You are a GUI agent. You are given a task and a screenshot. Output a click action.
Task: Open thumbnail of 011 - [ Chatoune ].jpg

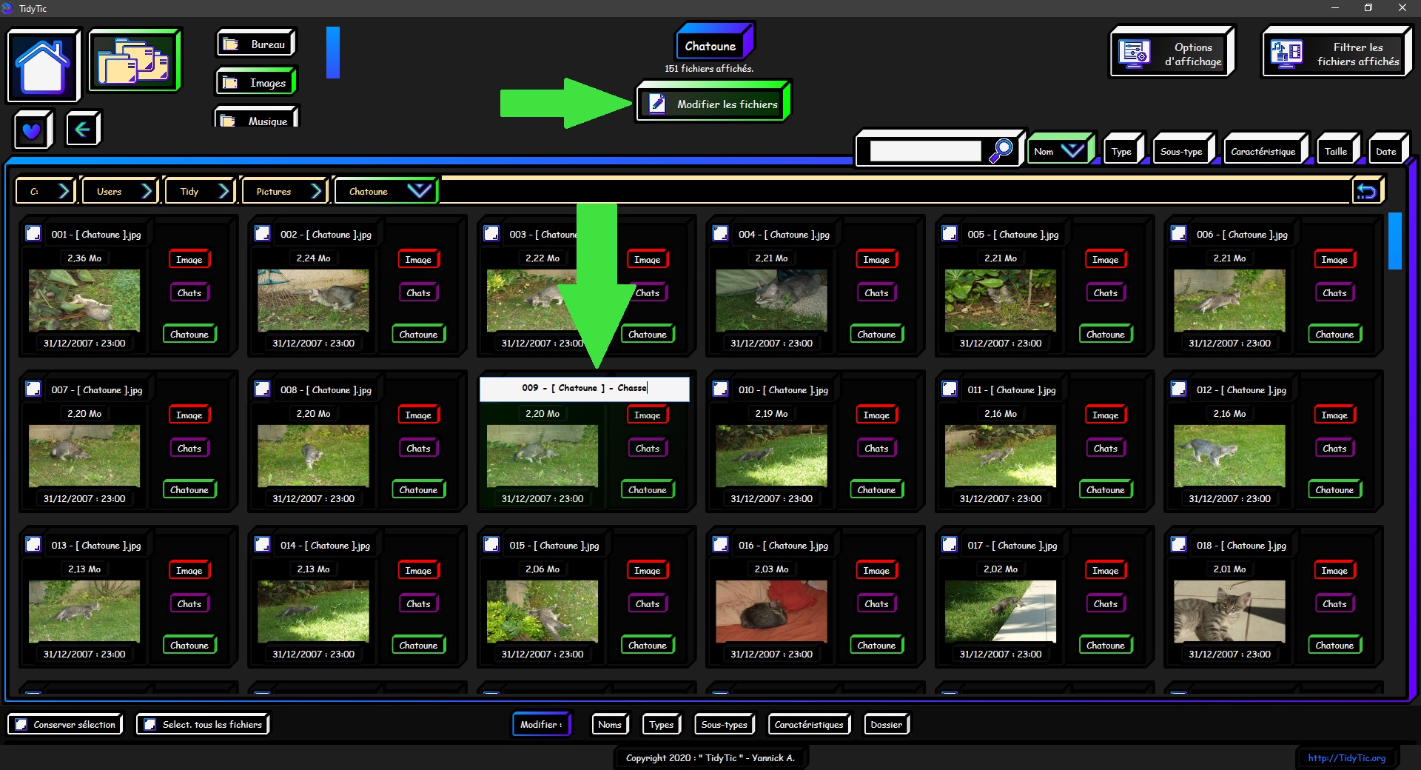click(x=1001, y=455)
